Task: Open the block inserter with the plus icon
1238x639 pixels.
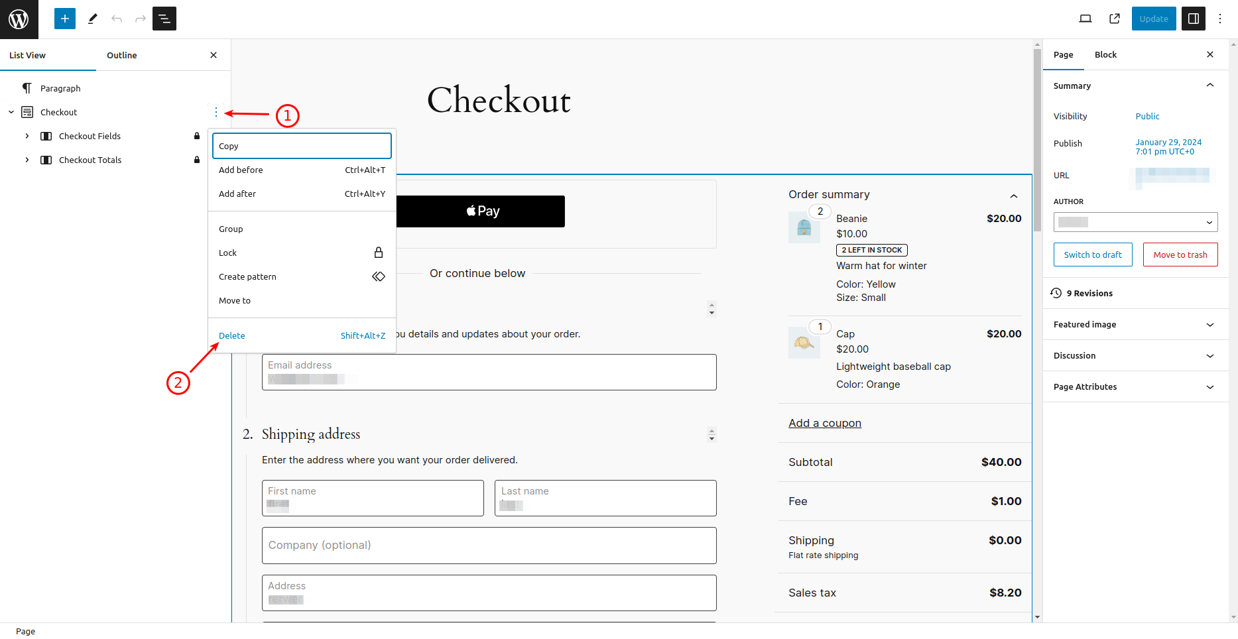Action: [64, 19]
